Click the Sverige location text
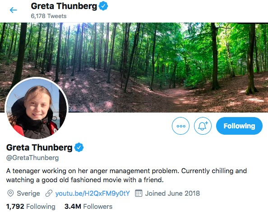This screenshot has width=268, height=212. pyautogui.click(x=28, y=193)
